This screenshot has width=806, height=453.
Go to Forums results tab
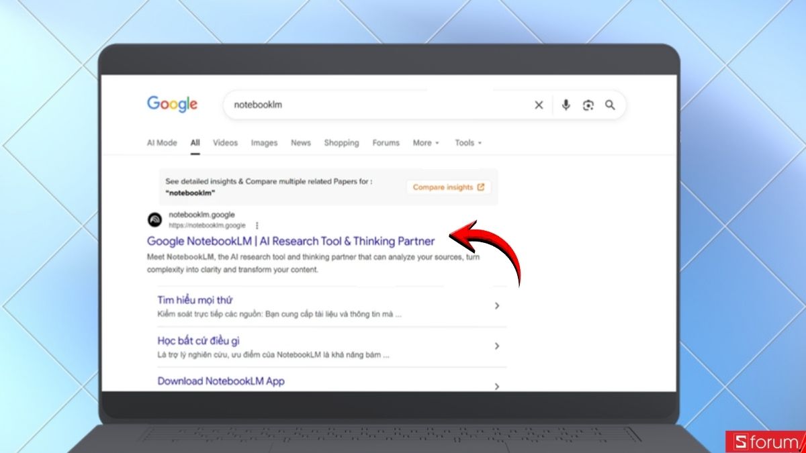point(386,143)
